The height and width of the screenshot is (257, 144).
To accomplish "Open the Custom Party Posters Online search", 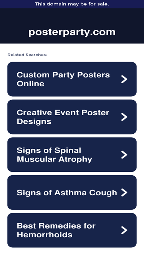I will click(72, 79).
